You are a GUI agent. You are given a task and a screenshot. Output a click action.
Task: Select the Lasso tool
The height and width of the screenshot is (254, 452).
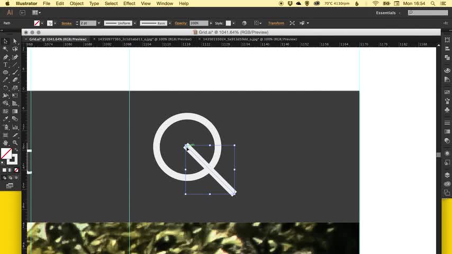[x=15, y=49]
